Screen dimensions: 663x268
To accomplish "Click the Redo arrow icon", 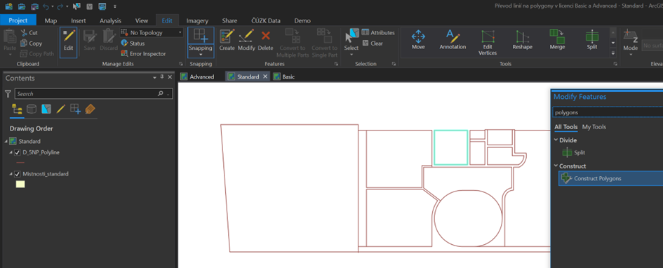I will point(60,6).
